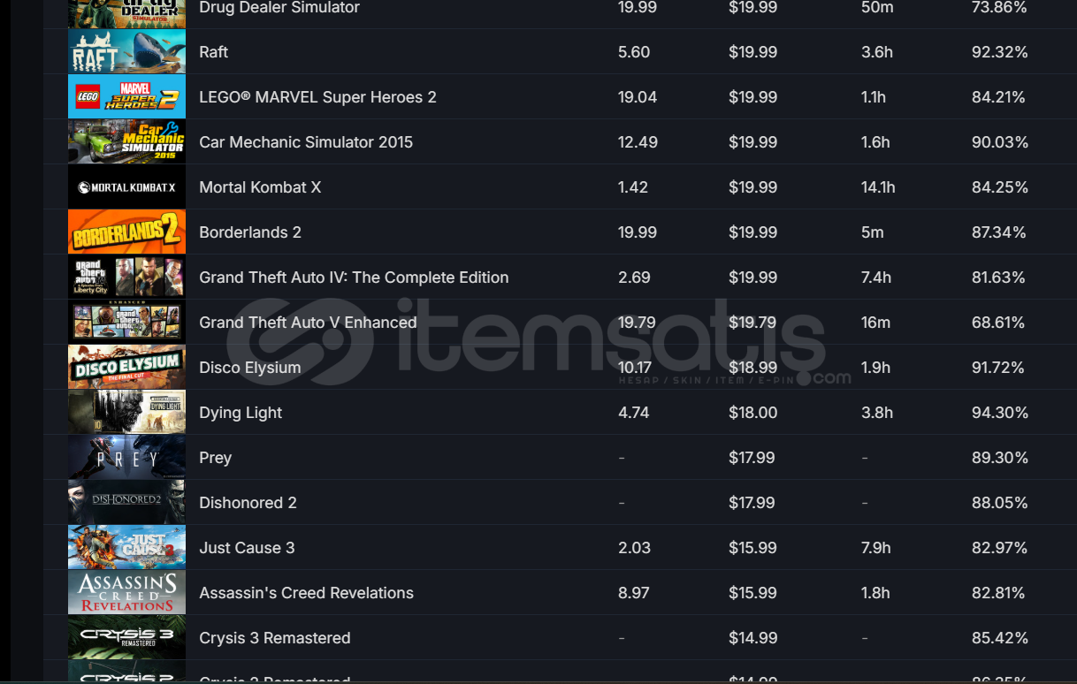Open the Borderlands 2 cover thumbnail
Image resolution: width=1077 pixels, height=684 pixels.
coord(126,232)
